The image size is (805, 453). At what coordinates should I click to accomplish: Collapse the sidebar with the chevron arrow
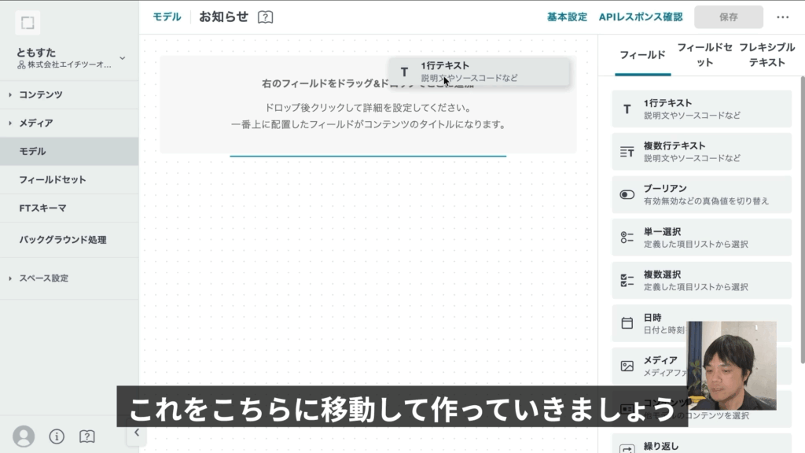(136, 432)
